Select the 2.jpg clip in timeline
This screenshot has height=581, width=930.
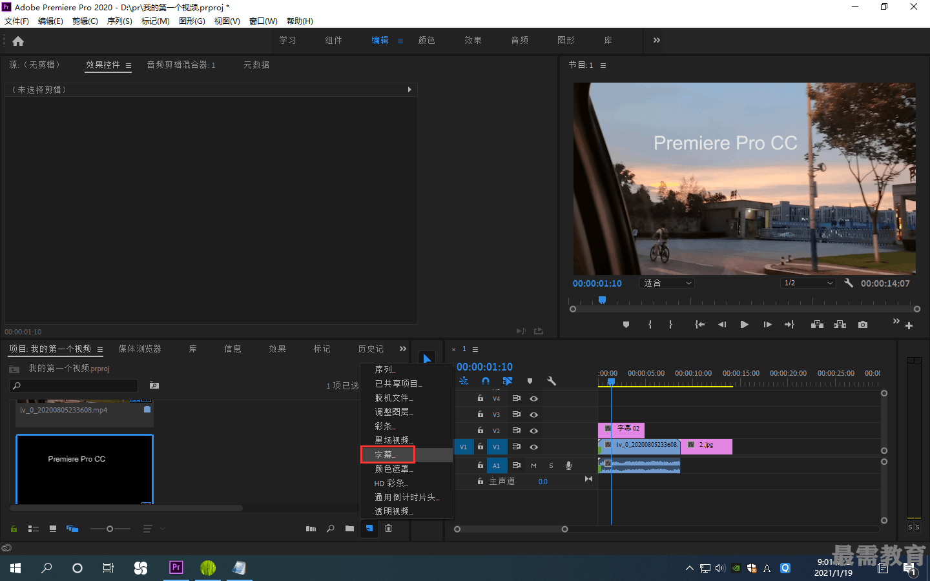tap(707, 446)
